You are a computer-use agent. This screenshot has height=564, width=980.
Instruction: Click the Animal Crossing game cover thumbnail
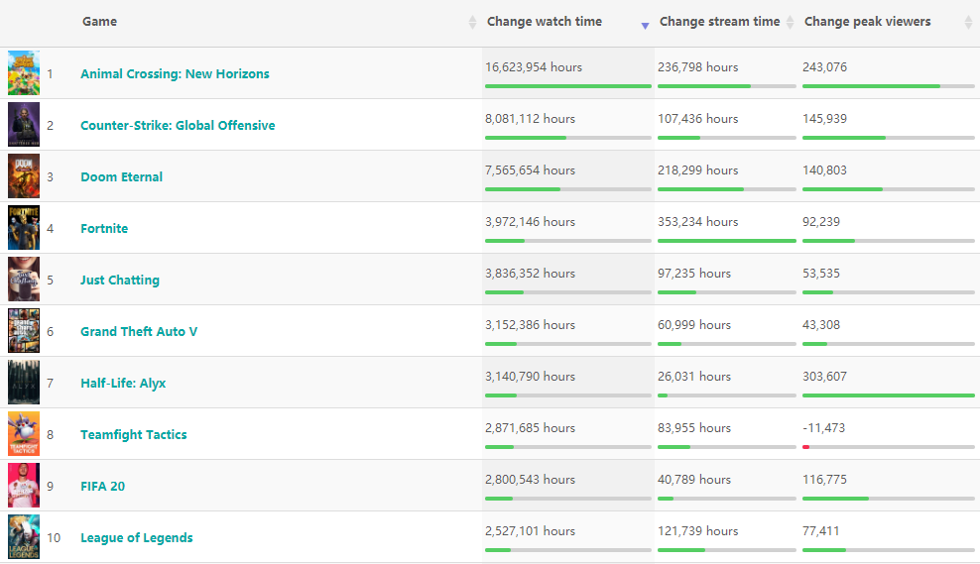tap(24, 73)
